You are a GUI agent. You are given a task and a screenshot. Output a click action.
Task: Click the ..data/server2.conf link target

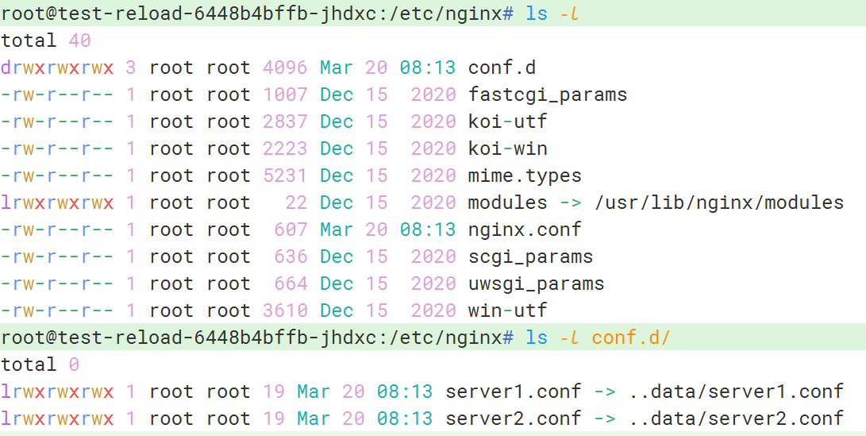click(x=736, y=419)
